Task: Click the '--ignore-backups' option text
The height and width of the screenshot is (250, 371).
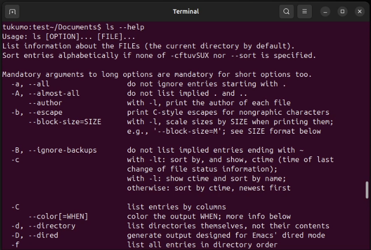Action: [x=62, y=150]
